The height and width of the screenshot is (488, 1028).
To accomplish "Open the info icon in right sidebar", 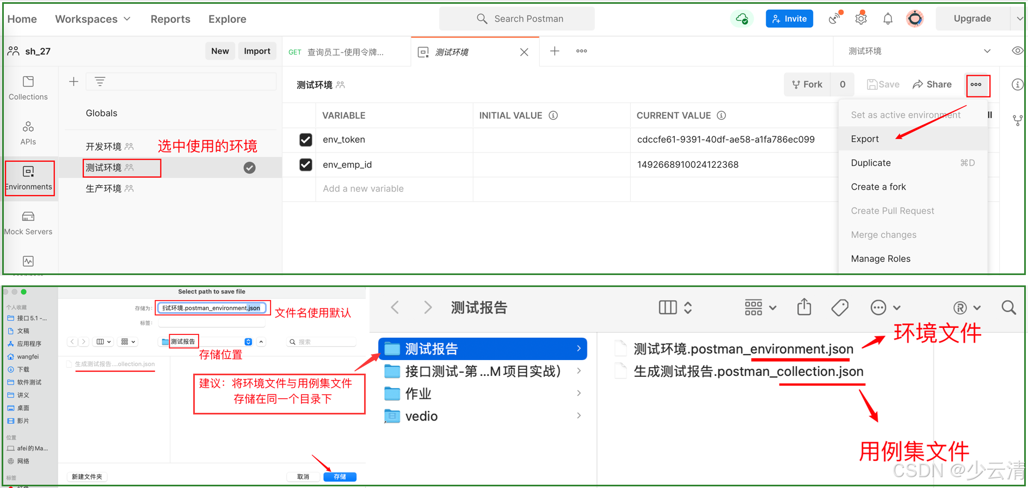I will 1017,84.
